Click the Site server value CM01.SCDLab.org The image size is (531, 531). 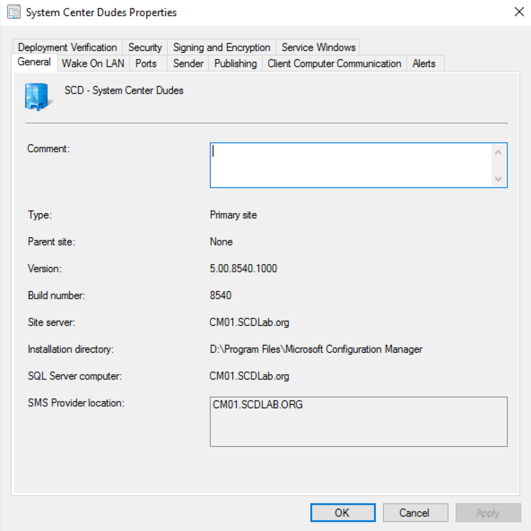pos(249,322)
